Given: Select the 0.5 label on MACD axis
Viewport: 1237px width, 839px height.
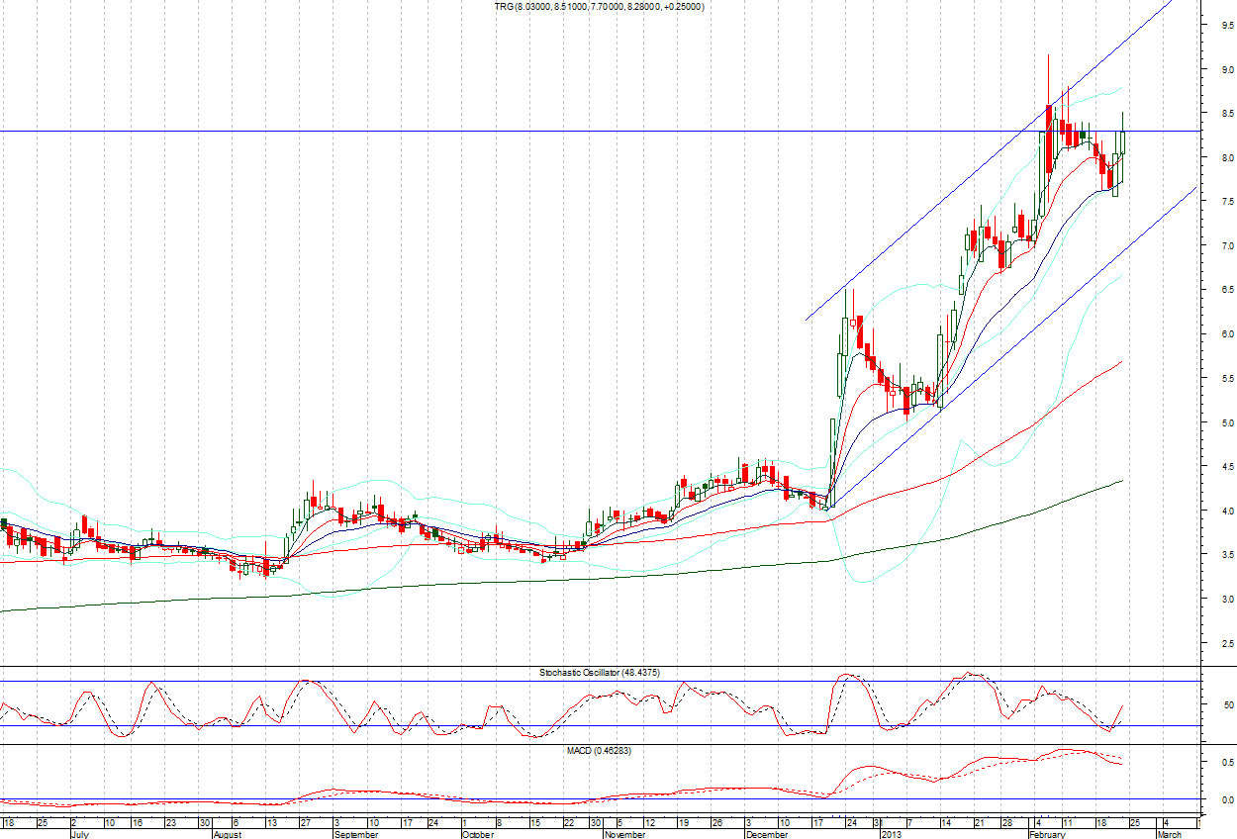Looking at the screenshot, I should point(1226,762).
